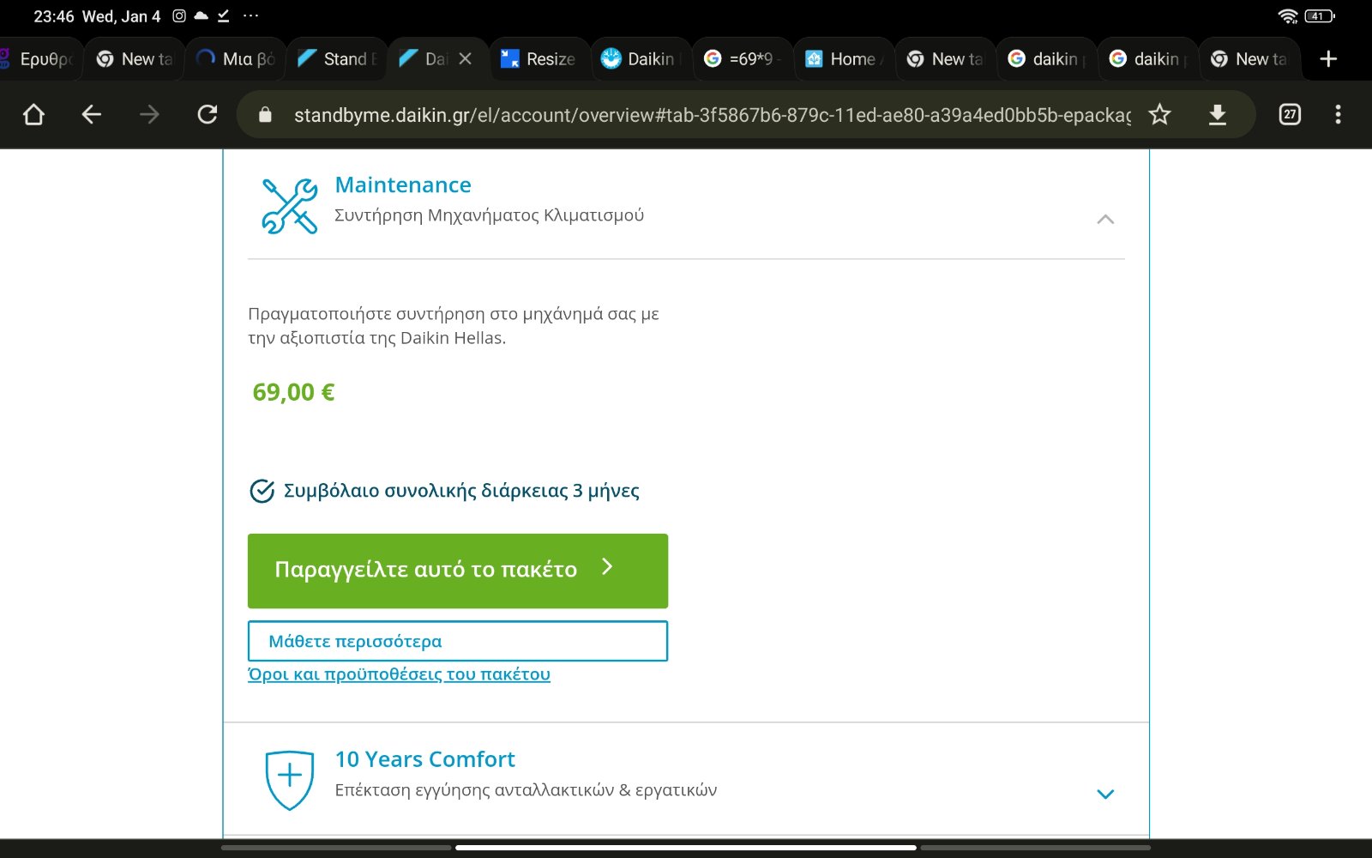Click the Maintenance heading
The width and height of the screenshot is (1372, 858).
(x=403, y=184)
